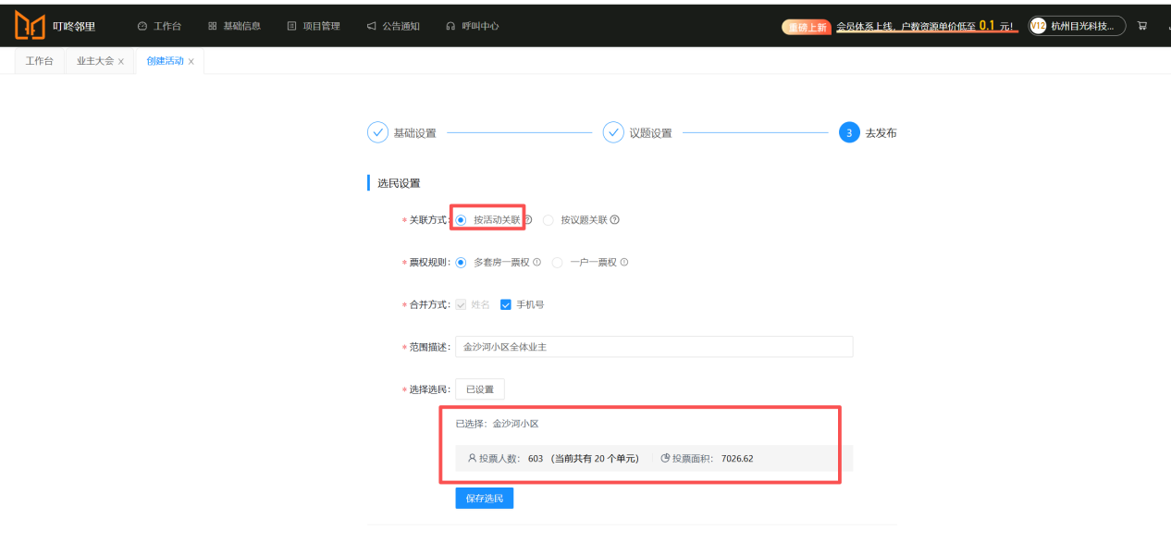Click help icon beside 按议题关联

615,220
